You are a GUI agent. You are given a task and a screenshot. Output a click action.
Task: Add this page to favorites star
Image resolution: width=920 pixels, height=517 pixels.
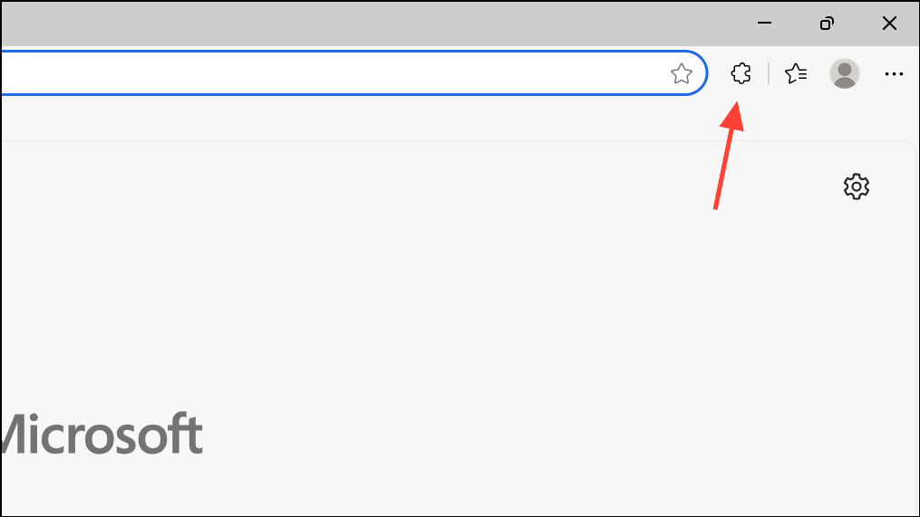click(x=682, y=74)
